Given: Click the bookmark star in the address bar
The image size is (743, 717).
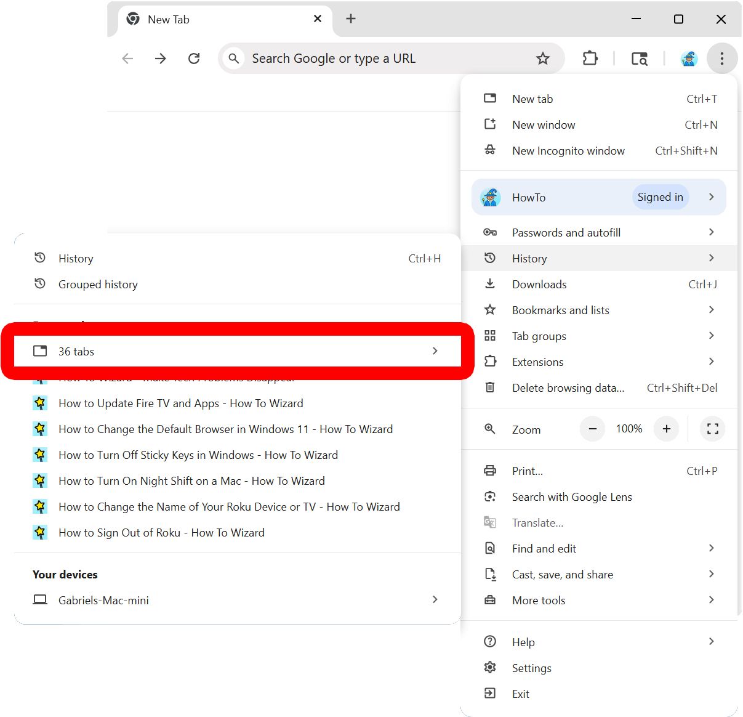Looking at the screenshot, I should point(543,58).
